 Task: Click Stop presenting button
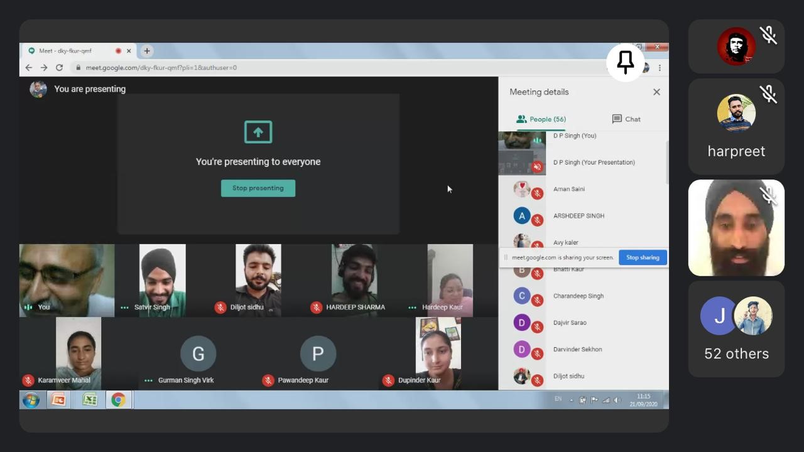pos(258,188)
